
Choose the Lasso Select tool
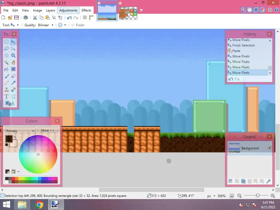click(x=7, y=49)
